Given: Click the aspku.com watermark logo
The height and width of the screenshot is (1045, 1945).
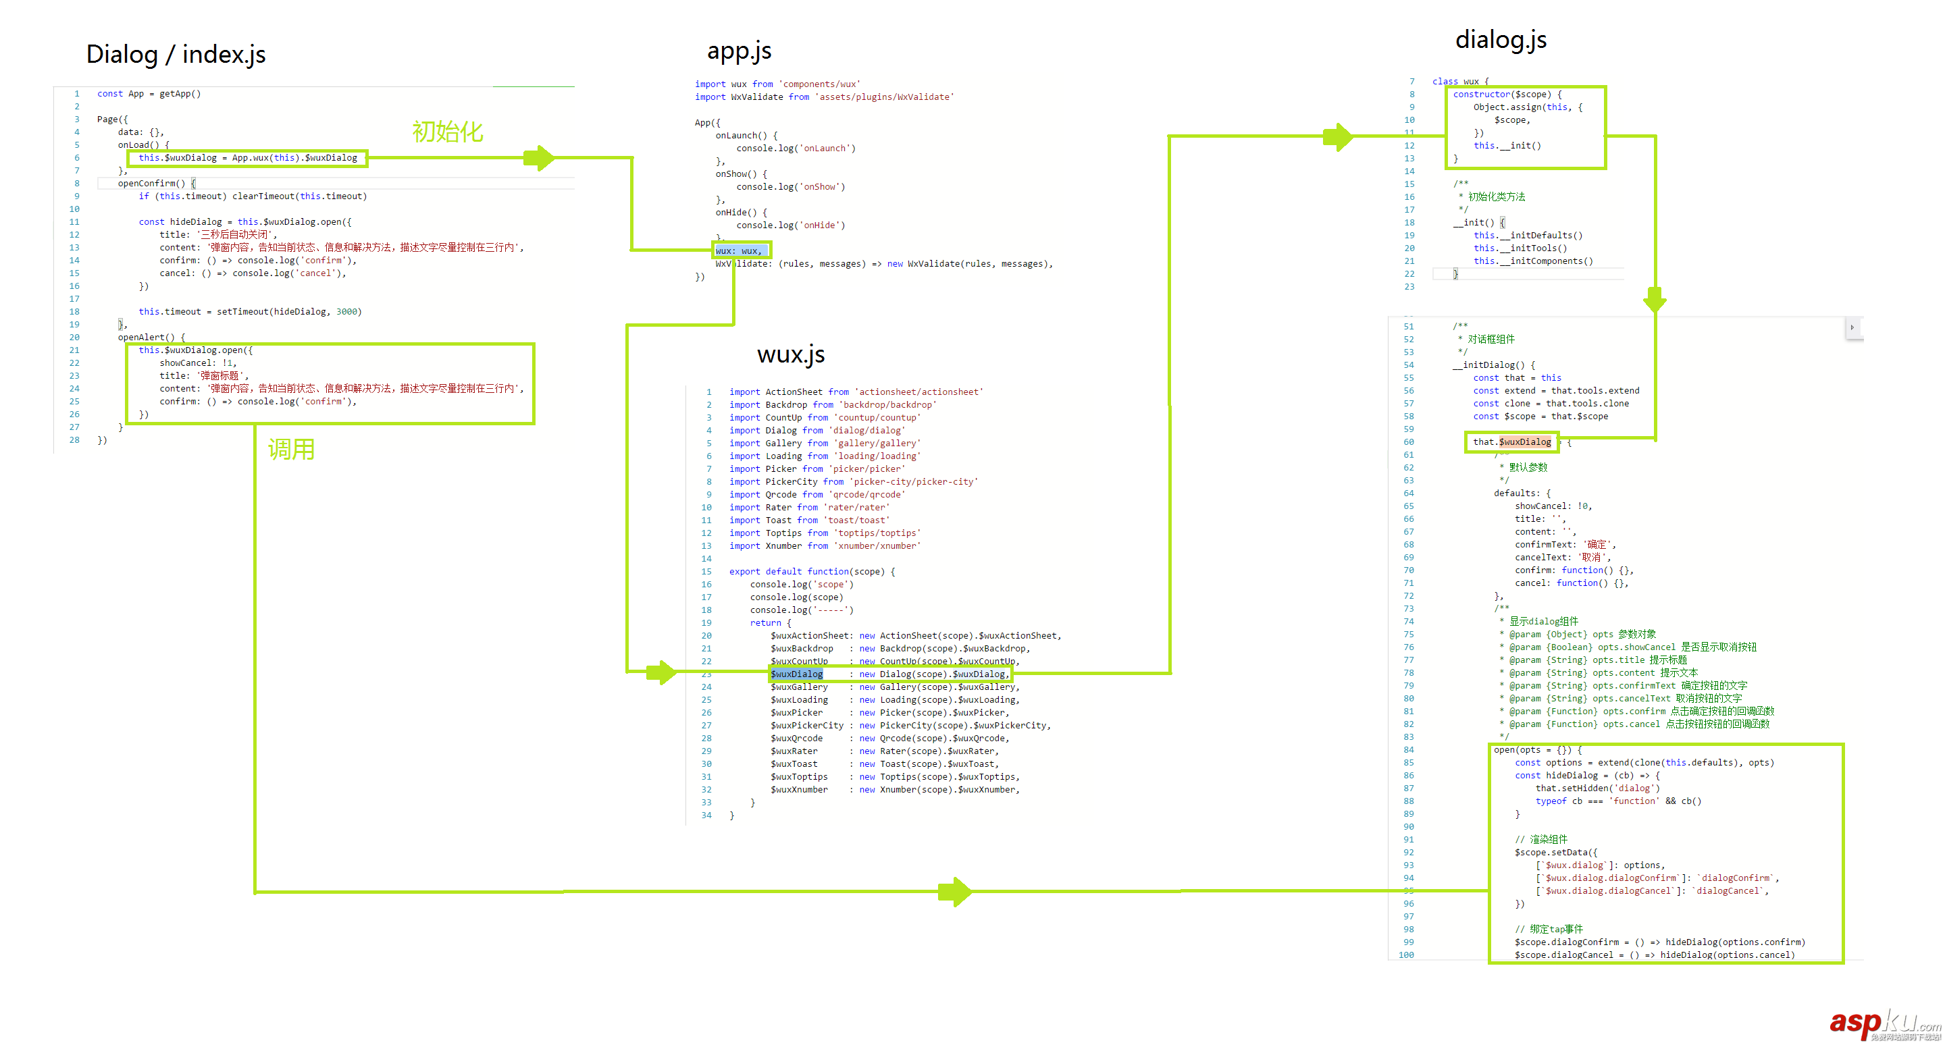Looking at the screenshot, I should click(1884, 1024).
